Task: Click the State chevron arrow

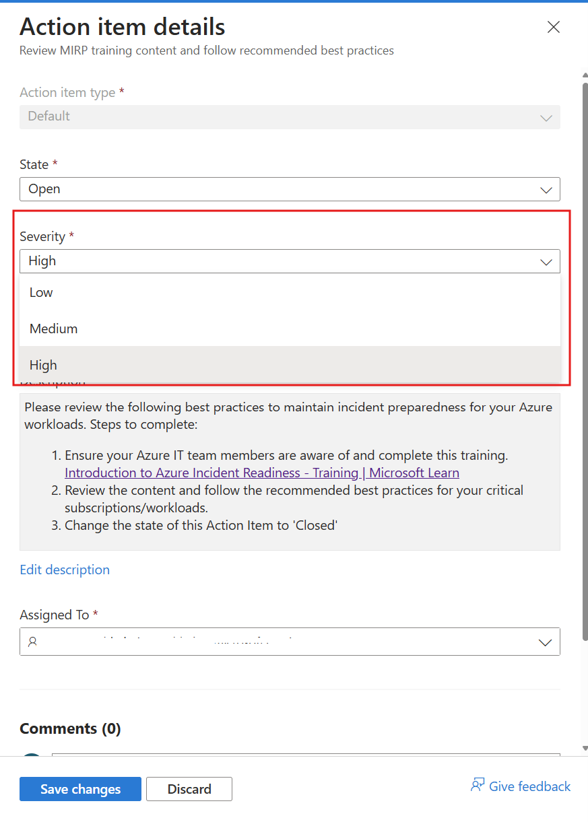Action: [546, 190]
